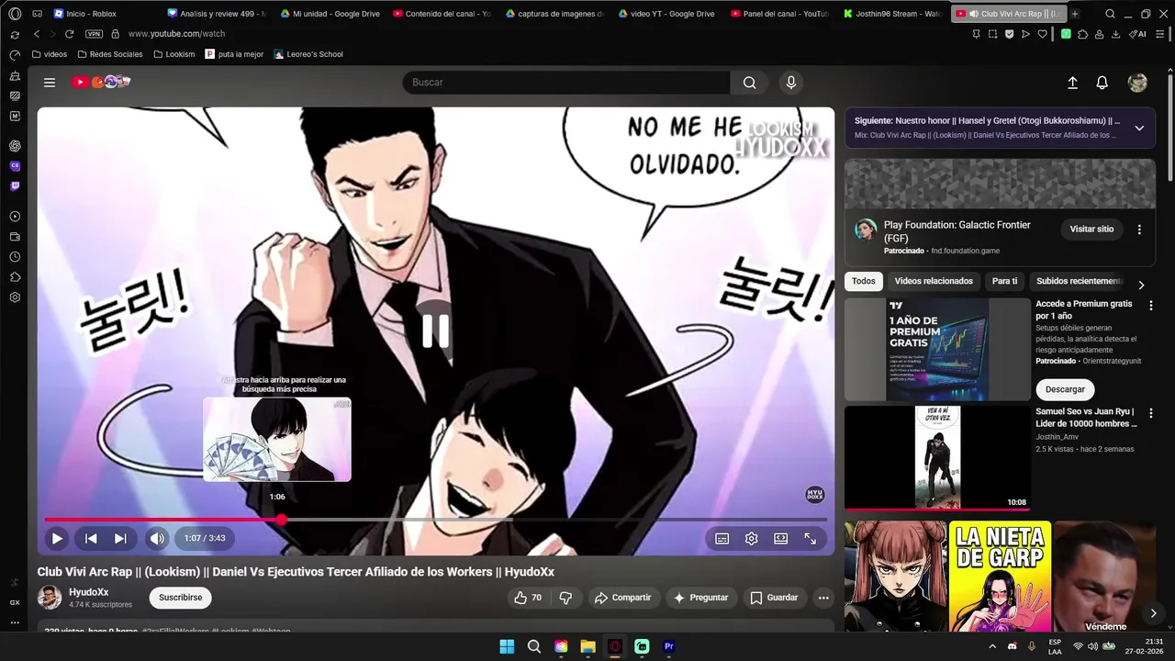
Task: Switch to the Josthin96 Stream tab
Action: pyautogui.click(x=892, y=14)
